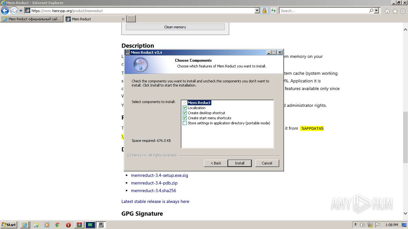Click the Install button in the installer
This screenshot has height=229, width=408.
click(240, 163)
